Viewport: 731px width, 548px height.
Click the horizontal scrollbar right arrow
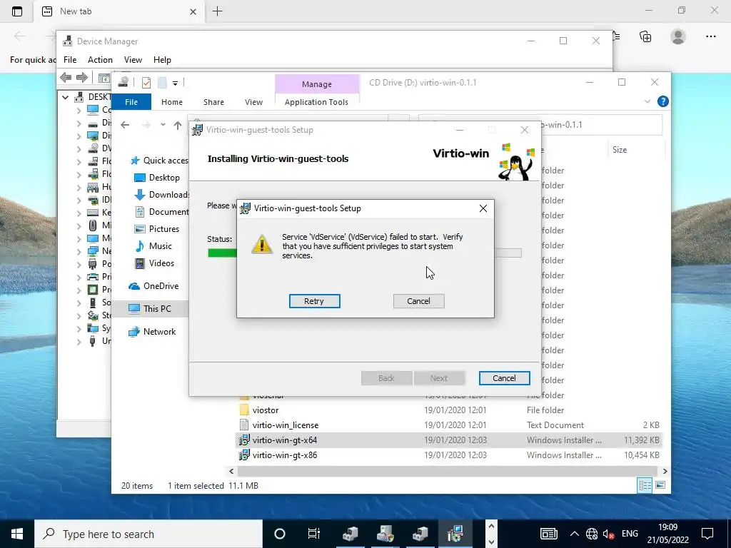coord(665,471)
